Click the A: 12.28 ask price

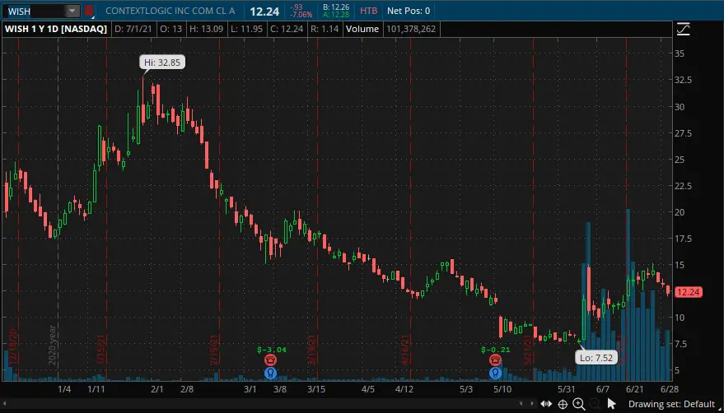click(336, 14)
